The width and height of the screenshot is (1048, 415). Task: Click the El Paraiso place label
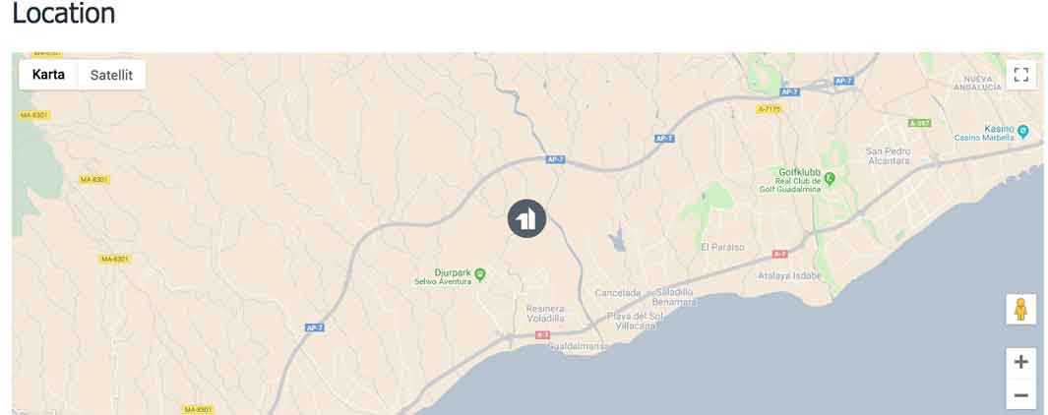click(722, 247)
